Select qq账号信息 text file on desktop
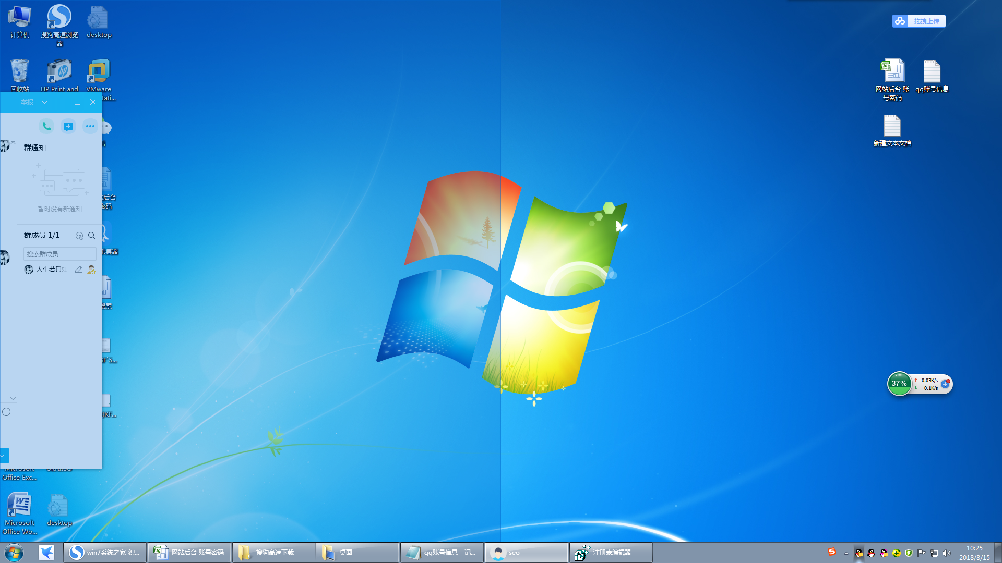1002x563 pixels. pos(932,76)
